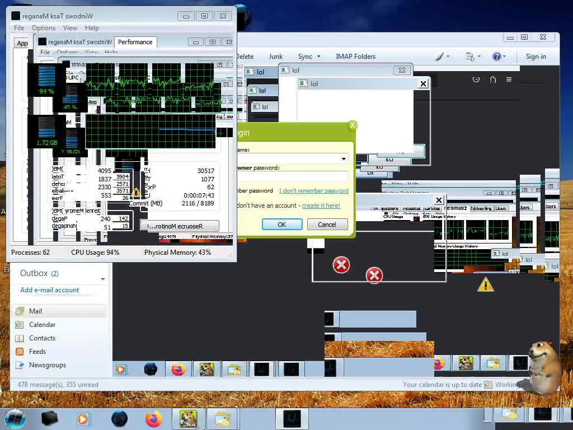Open the blue help question mark icon
This screenshot has height=430, width=573.
pyautogui.click(x=496, y=57)
